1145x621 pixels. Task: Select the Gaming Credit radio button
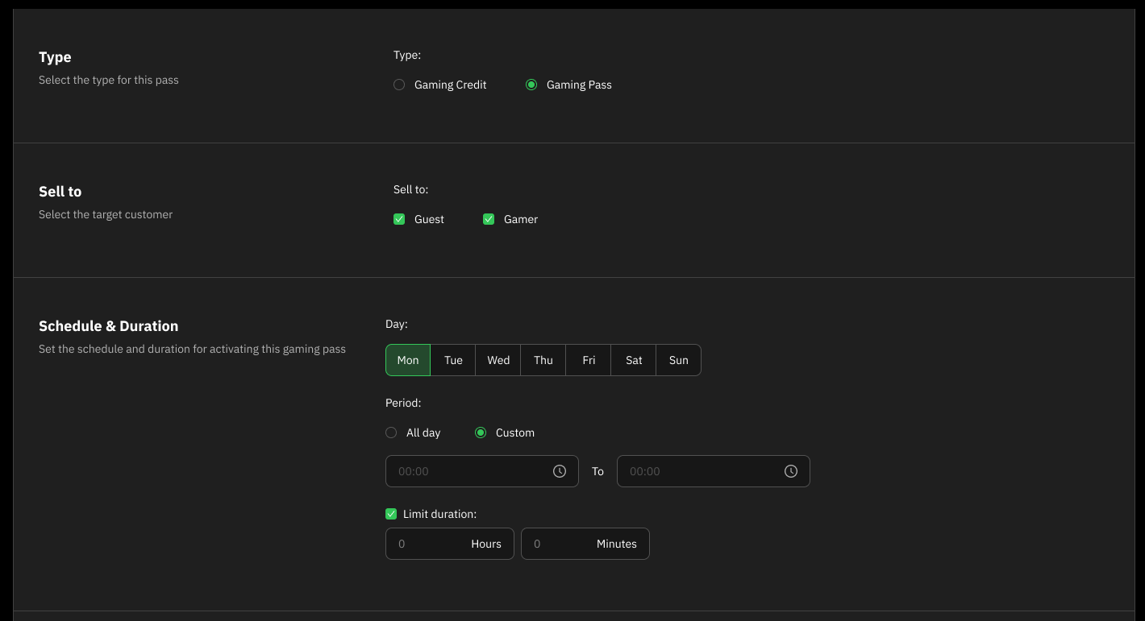[x=399, y=85]
